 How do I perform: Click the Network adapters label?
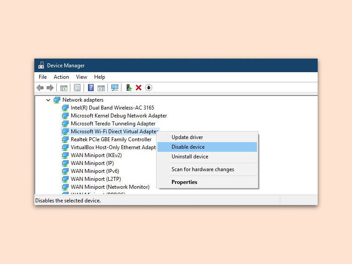click(83, 100)
